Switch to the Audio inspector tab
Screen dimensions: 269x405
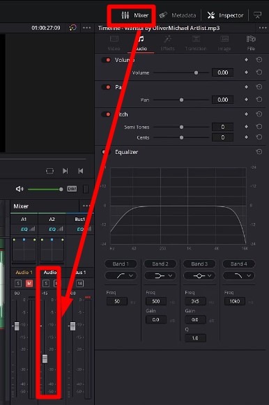[x=141, y=43]
